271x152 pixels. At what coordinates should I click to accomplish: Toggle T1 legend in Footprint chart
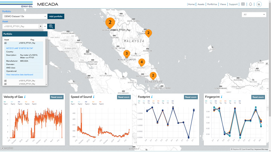(139, 102)
